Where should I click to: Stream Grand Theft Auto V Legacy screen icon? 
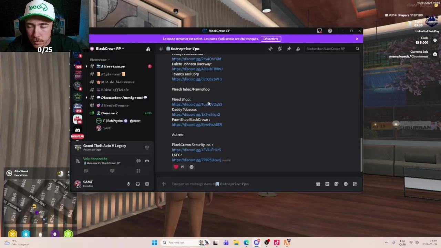(147, 147)
